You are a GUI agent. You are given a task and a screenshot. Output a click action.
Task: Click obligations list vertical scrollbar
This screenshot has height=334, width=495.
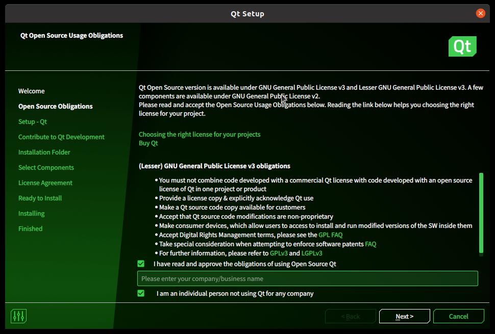pos(481,213)
